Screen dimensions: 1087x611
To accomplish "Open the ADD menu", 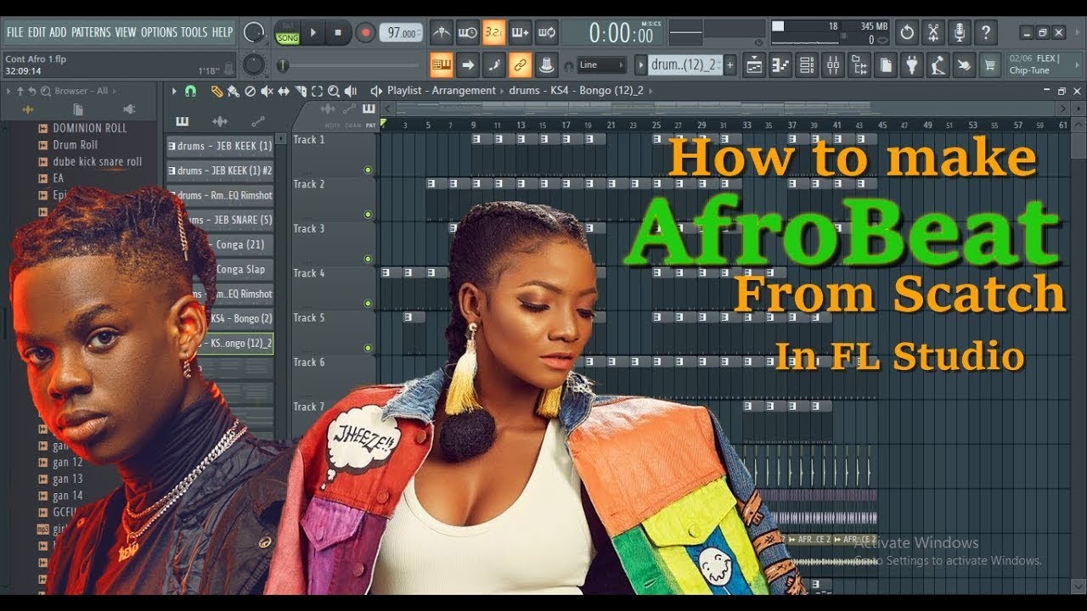I will coord(58,32).
